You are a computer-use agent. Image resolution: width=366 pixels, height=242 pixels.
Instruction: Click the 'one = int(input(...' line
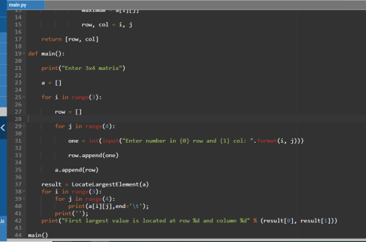click(186, 141)
